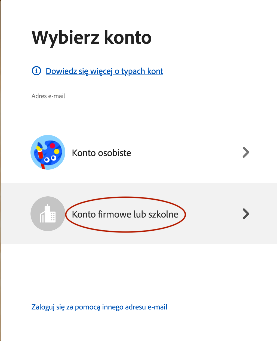Open Dowiedz się więcej o typach kont
The width and height of the screenshot is (277, 341).
point(104,71)
